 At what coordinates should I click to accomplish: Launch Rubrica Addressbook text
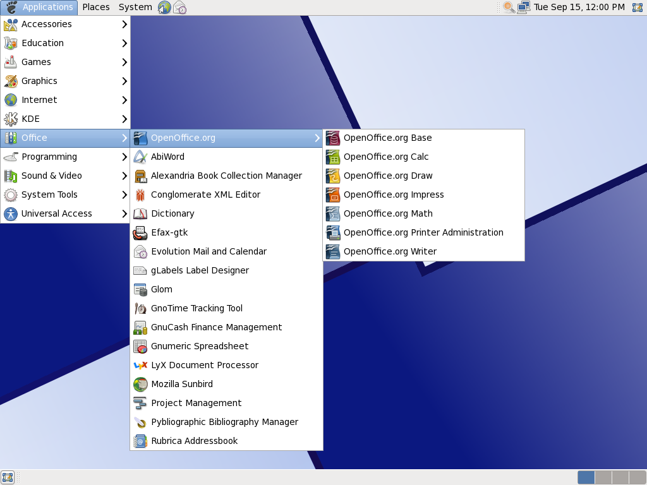195,441
